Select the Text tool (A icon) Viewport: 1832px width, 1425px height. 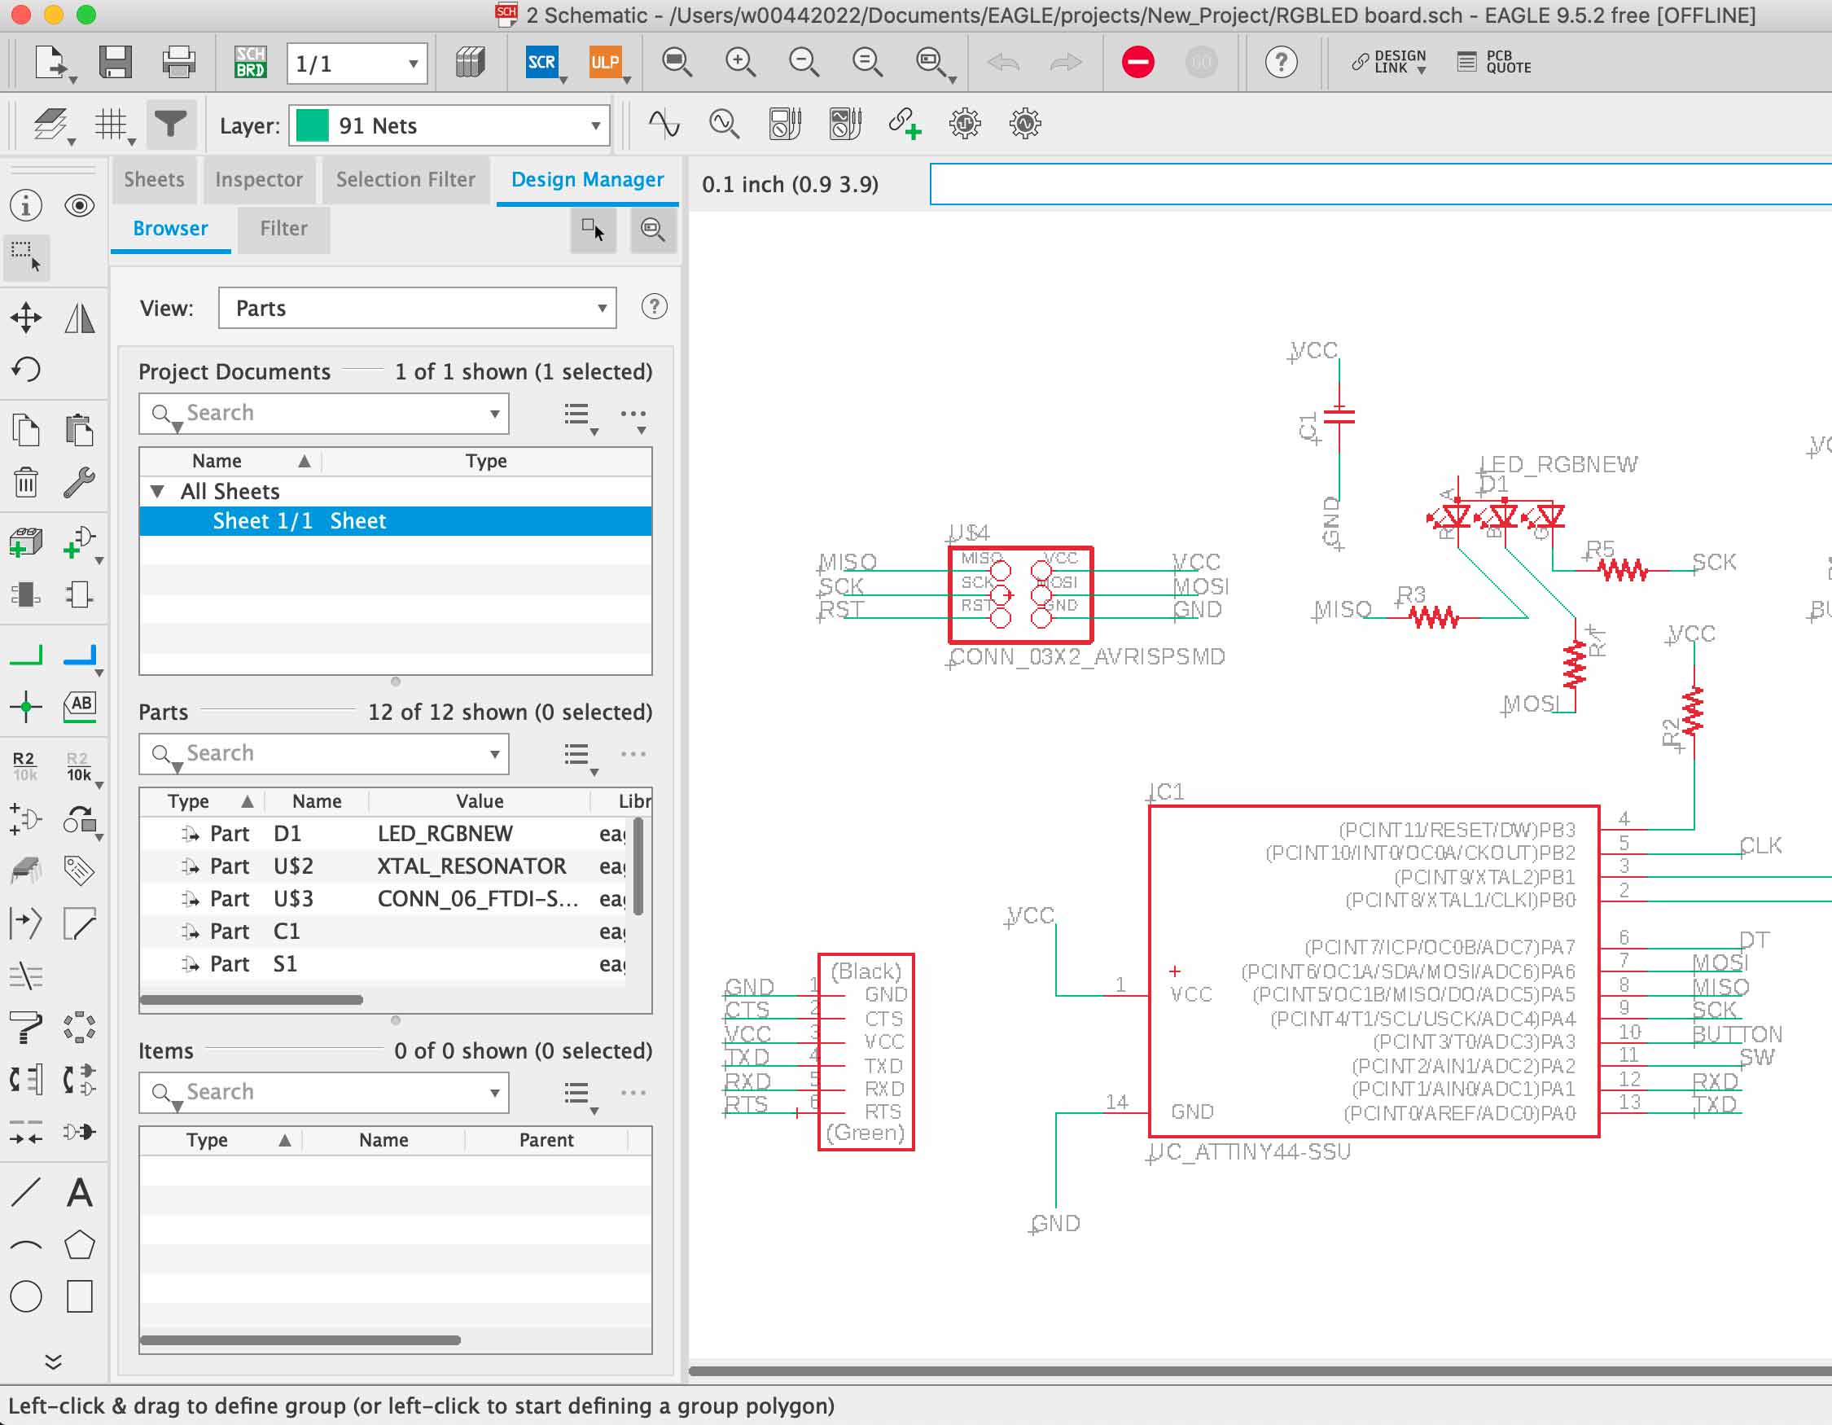[x=80, y=1192]
